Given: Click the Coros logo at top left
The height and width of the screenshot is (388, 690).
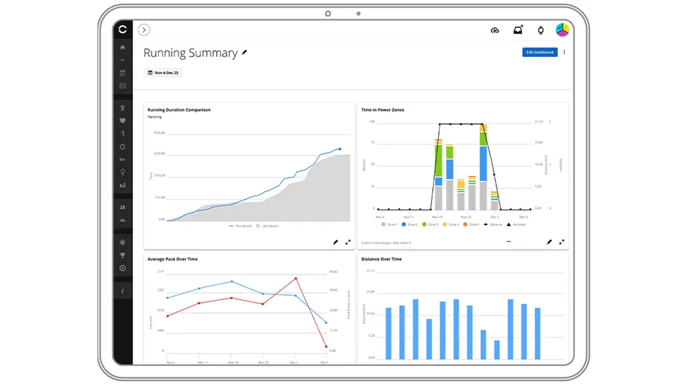Looking at the screenshot, I should tap(122, 29).
